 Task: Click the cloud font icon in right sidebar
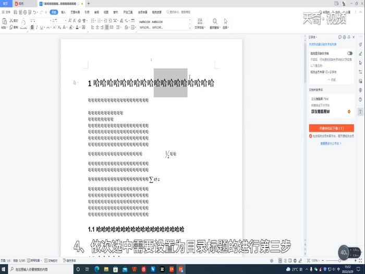coord(360,111)
